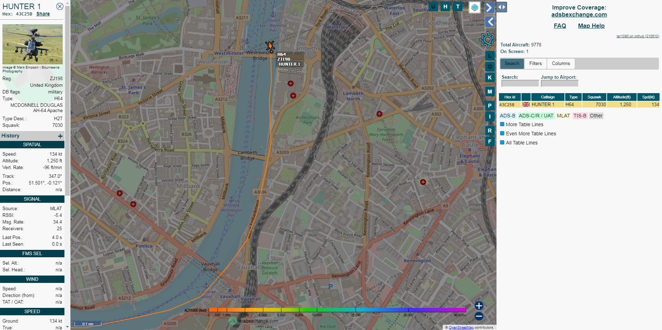Click hex id 43C25B in table
662x330 pixels.
tap(507, 104)
